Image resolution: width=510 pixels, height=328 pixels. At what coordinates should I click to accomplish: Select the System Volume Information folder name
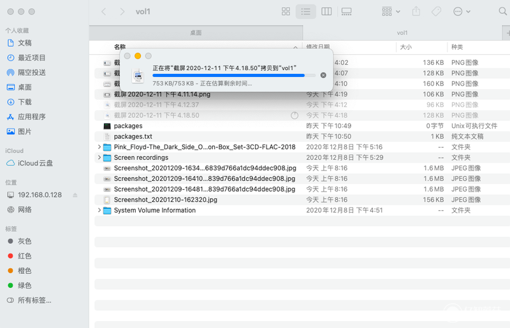154,210
